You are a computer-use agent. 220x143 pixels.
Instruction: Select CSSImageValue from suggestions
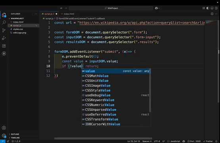(116, 85)
